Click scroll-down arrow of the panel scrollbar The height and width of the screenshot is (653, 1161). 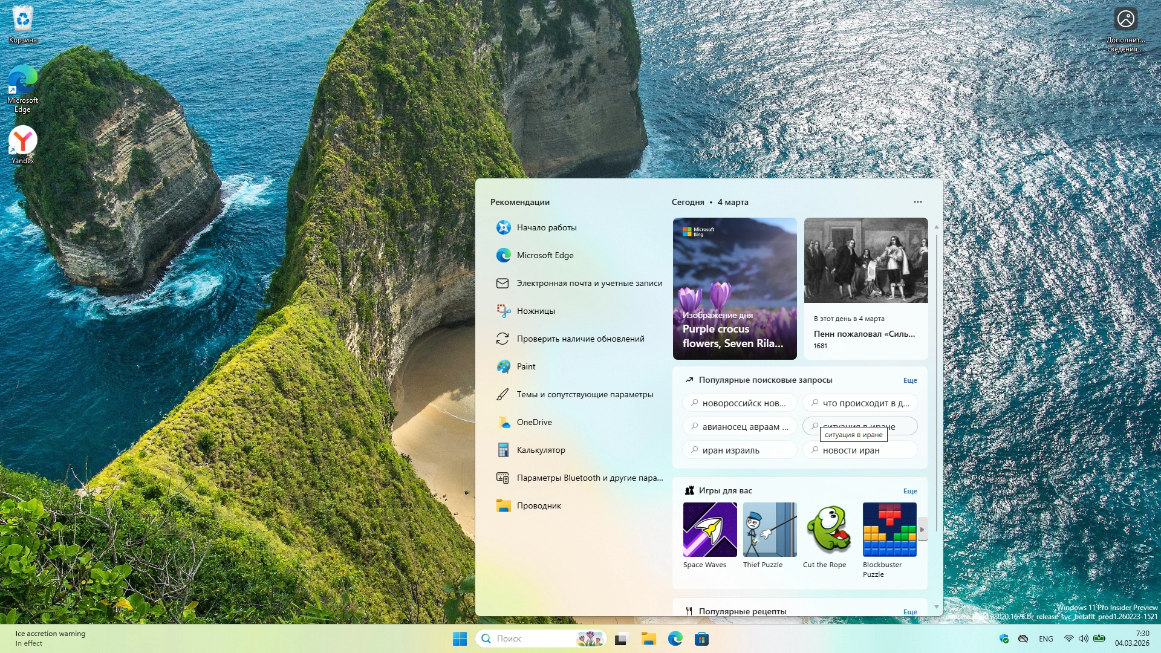[936, 606]
